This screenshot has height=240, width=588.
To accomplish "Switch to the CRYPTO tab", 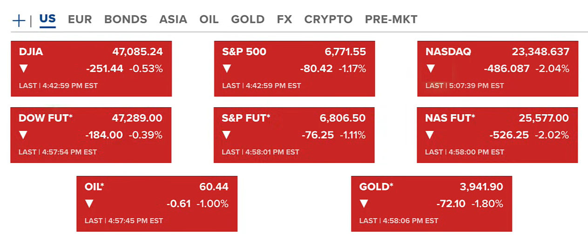I will coord(328,19).
